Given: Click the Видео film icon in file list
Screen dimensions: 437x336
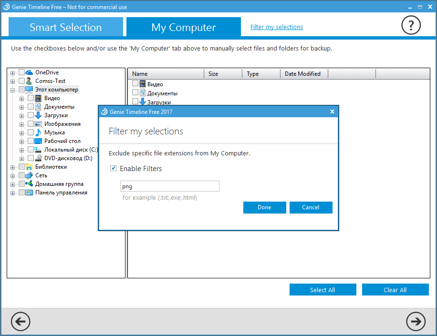Looking at the screenshot, I should click(x=143, y=84).
